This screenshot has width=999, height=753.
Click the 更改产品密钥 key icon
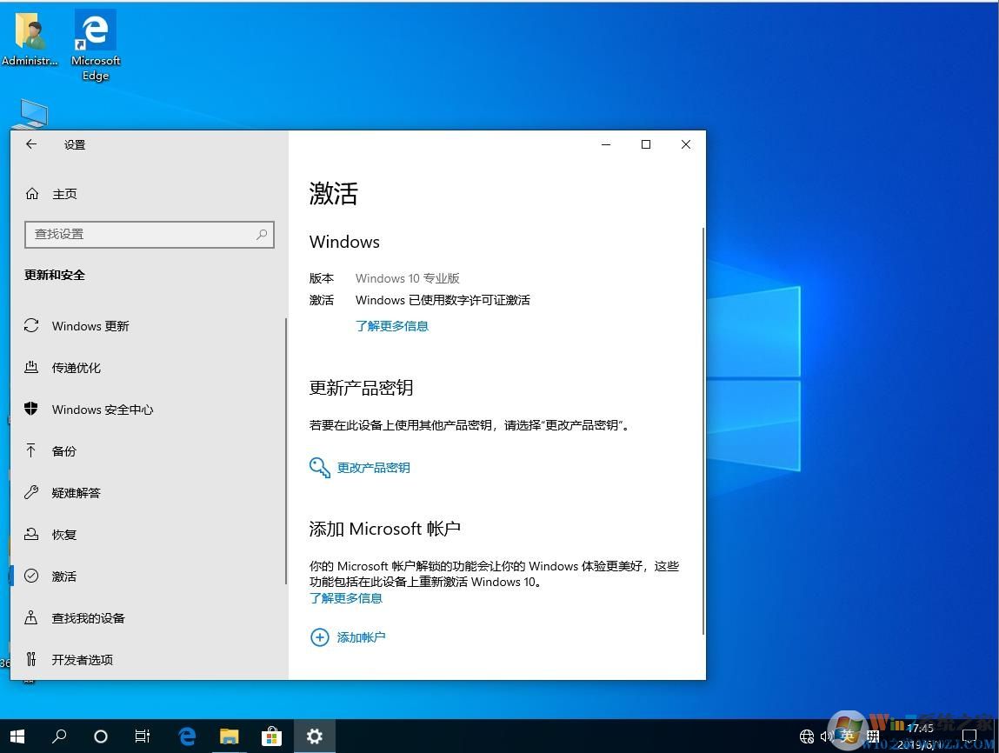[319, 467]
